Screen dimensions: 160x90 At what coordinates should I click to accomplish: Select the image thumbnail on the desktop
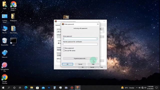[x=66, y=17]
